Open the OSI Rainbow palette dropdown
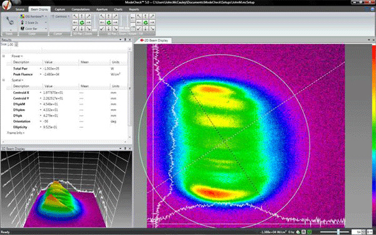The width and height of the screenshot is (376, 235). pyautogui.click(x=34, y=16)
